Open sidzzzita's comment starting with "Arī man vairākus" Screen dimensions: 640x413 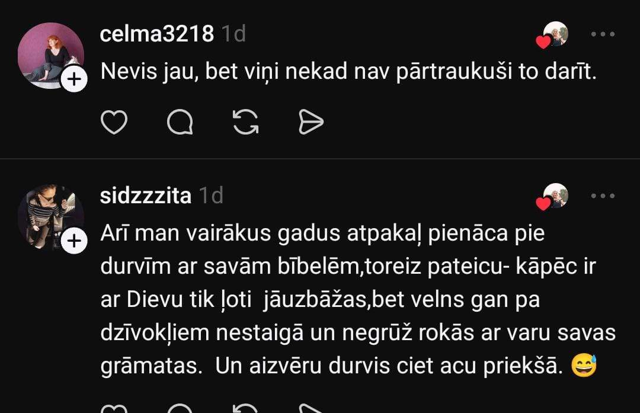(356, 300)
